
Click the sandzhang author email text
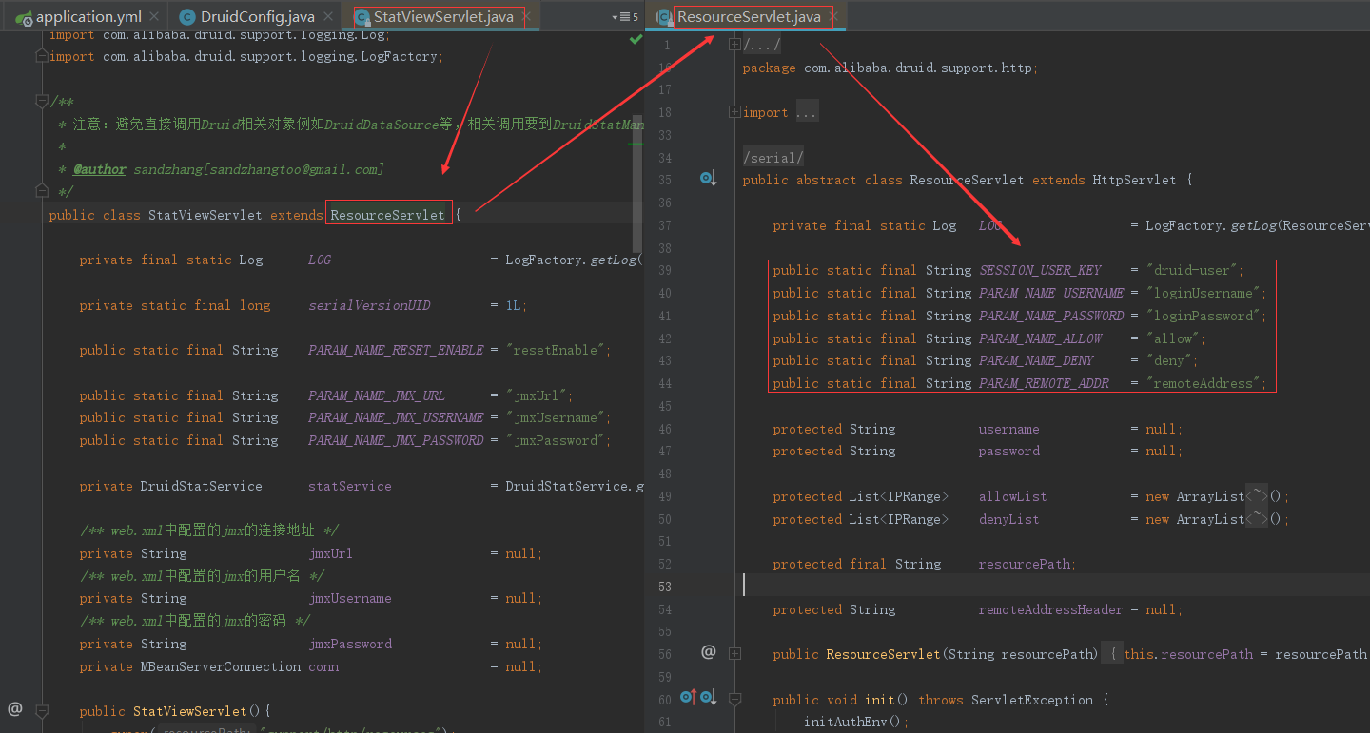coord(259,169)
